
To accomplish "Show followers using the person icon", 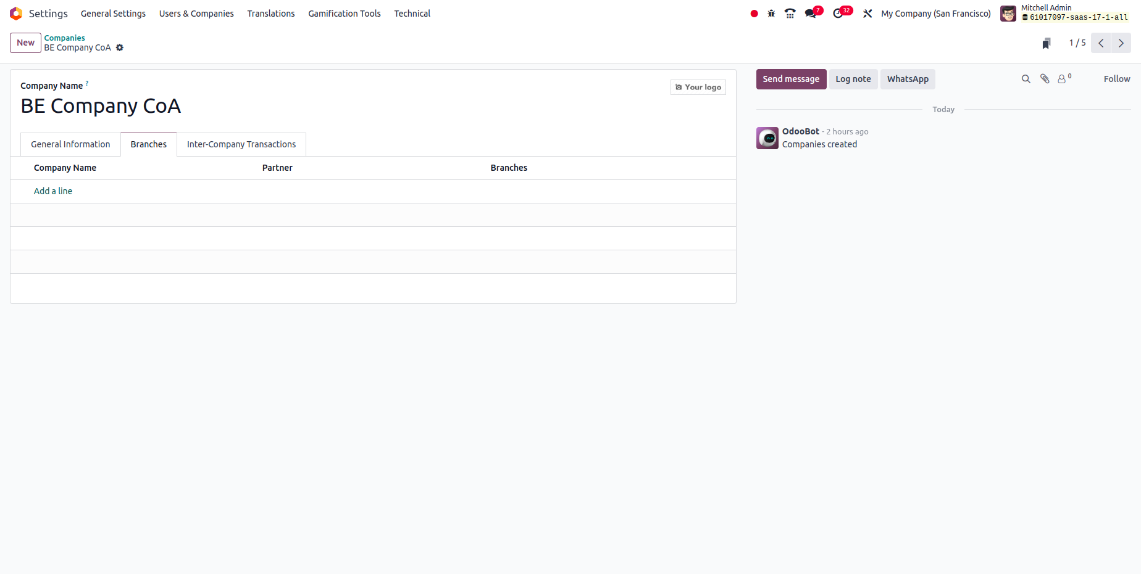I will tap(1063, 79).
